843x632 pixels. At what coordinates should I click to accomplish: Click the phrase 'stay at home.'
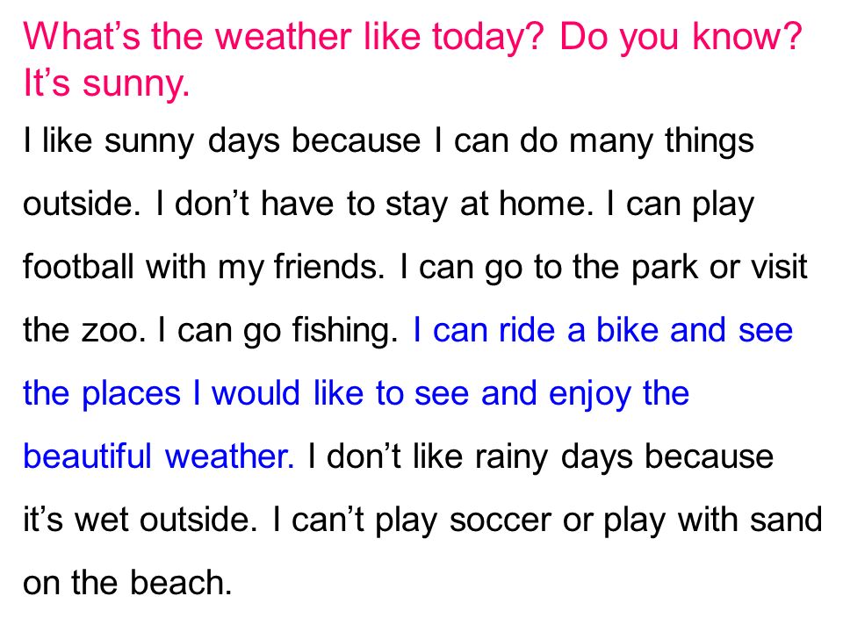489,205
